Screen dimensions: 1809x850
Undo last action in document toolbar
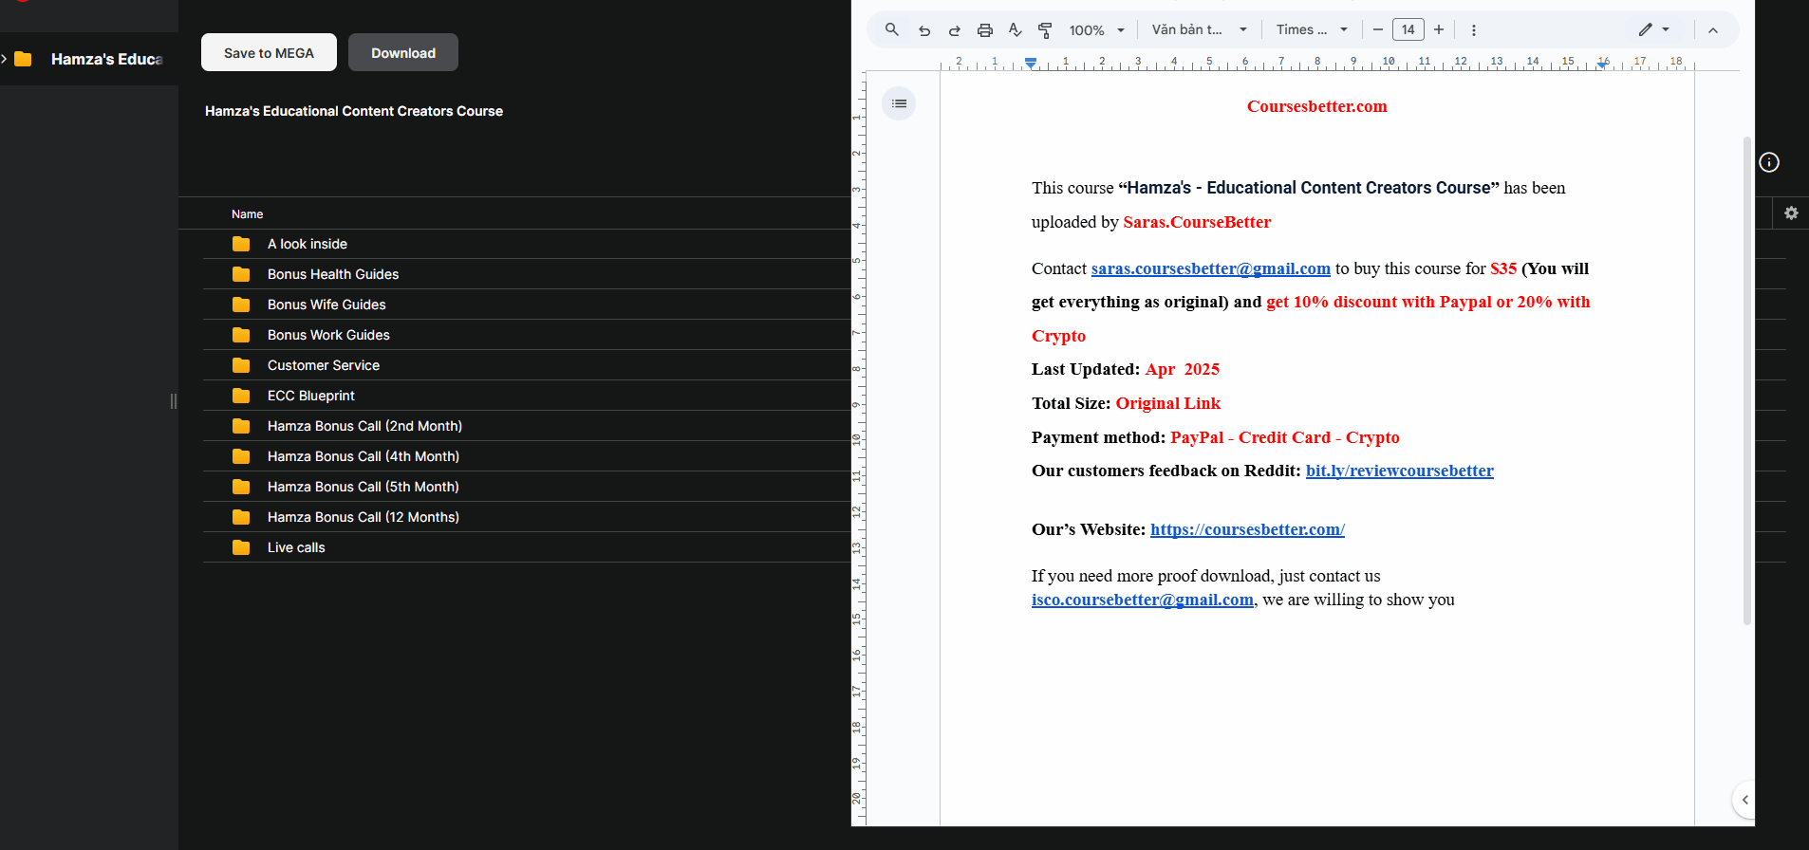[x=923, y=30]
